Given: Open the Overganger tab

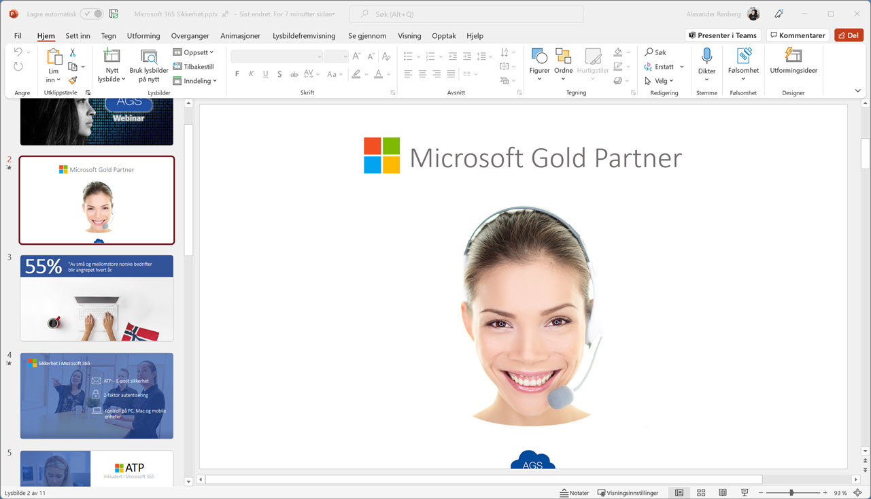Looking at the screenshot, I should pyautogui.click(x=190, y=36).
